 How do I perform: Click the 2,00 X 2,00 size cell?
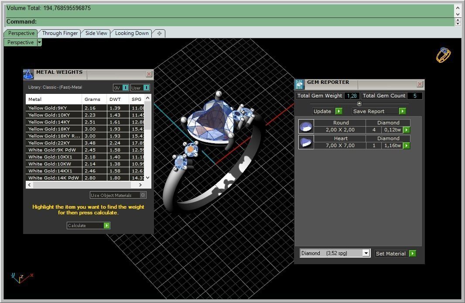point(340,130)
